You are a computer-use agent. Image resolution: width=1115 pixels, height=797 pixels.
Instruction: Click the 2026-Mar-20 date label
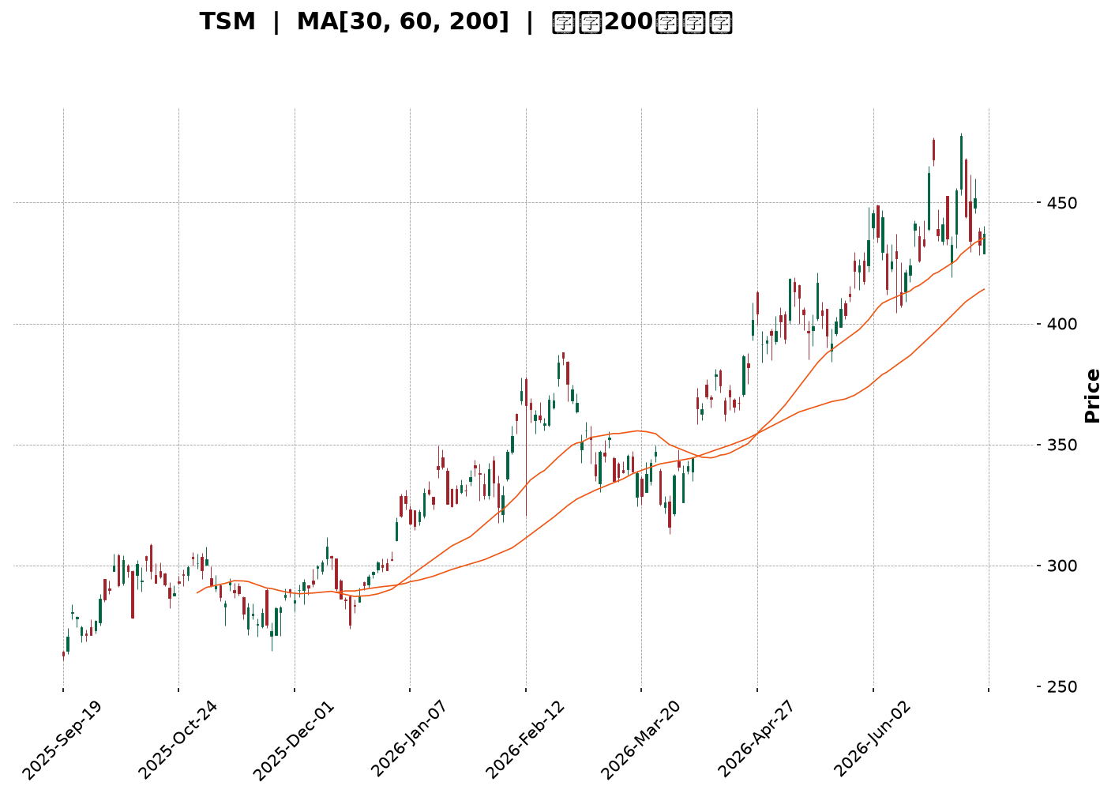point(640,740)
